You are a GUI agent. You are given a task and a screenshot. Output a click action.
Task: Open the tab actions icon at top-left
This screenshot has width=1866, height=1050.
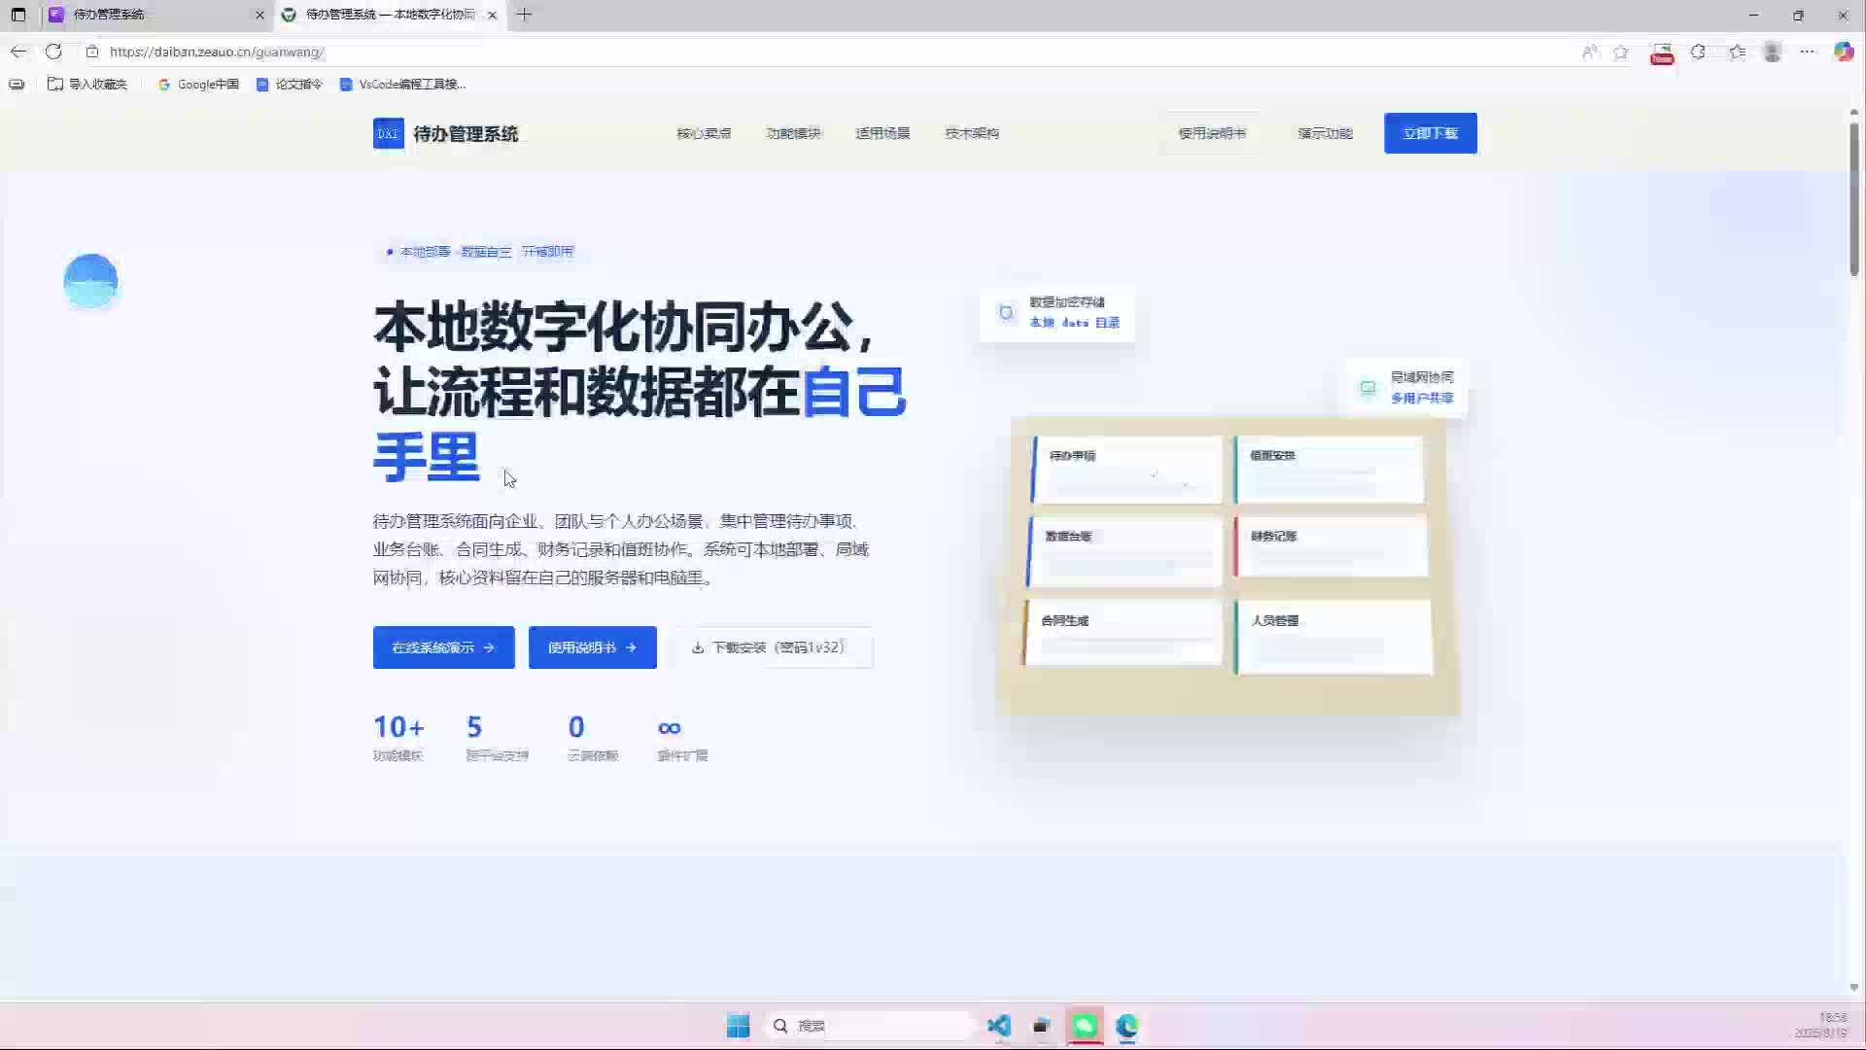pyautogui.click(x=18, y=15)
